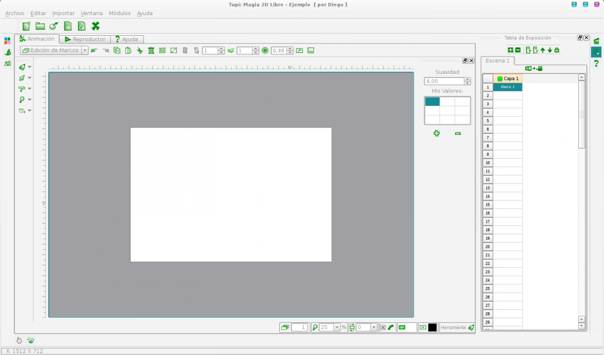Select the teal swatch in Mis Valores
The width and height of the screenshot is (604, 355).
[431, 101]
